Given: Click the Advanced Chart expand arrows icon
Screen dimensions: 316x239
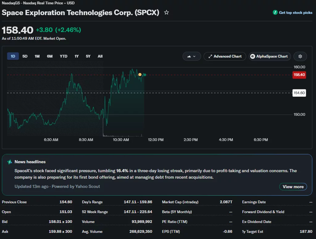Looking at the screenshot, I should (x=210, y=56).
